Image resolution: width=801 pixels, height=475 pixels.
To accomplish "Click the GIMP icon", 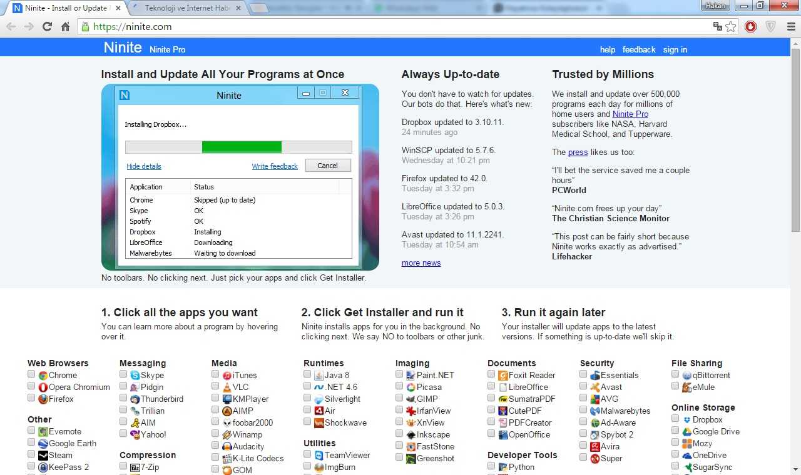I will tap(411, 399).
